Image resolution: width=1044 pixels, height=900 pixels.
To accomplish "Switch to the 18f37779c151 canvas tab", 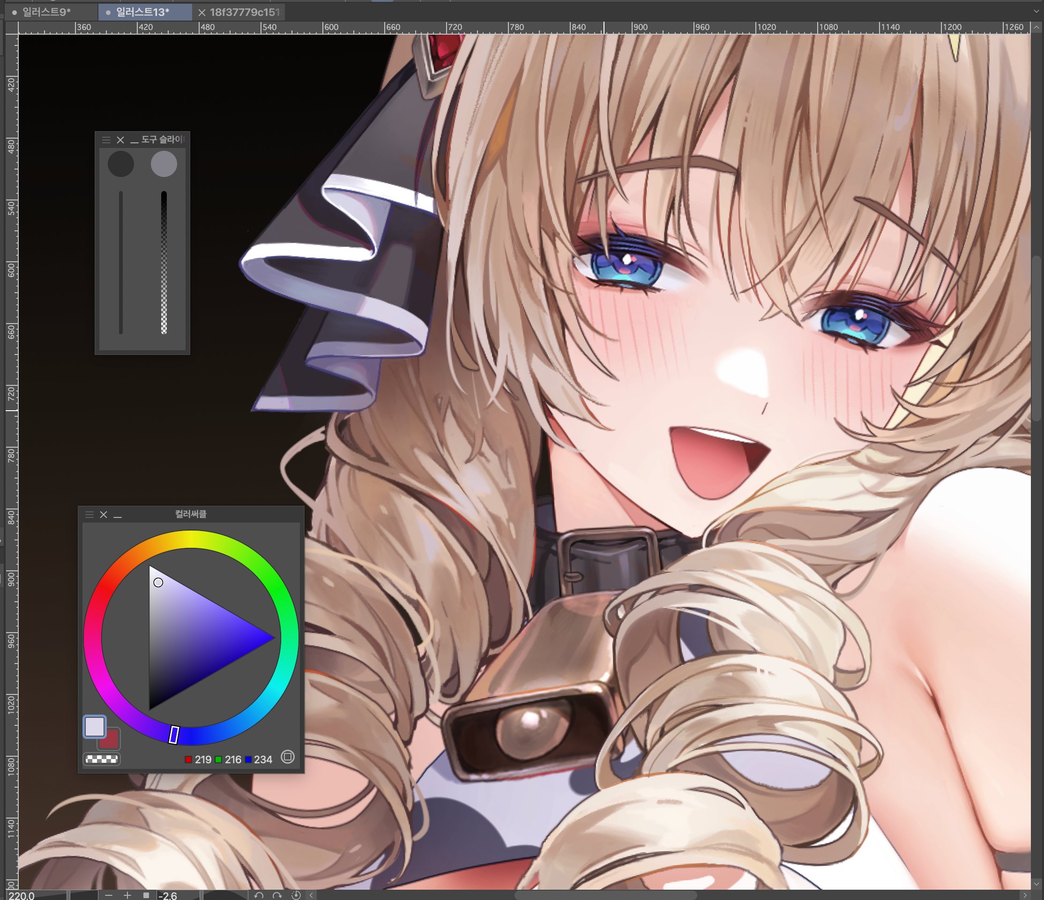I will (245, 12).
